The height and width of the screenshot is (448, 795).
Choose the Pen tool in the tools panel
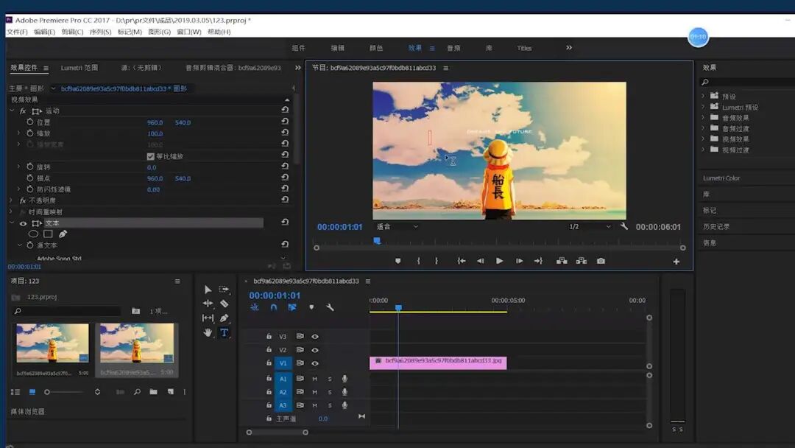click(224, 318)
